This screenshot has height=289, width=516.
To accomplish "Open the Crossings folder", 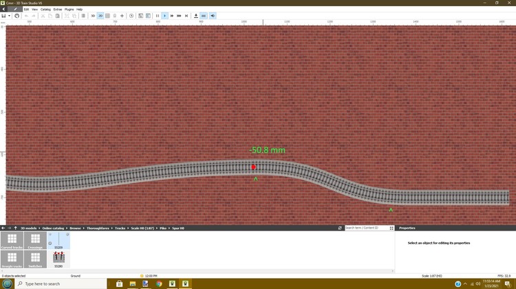I will point(35,240).
